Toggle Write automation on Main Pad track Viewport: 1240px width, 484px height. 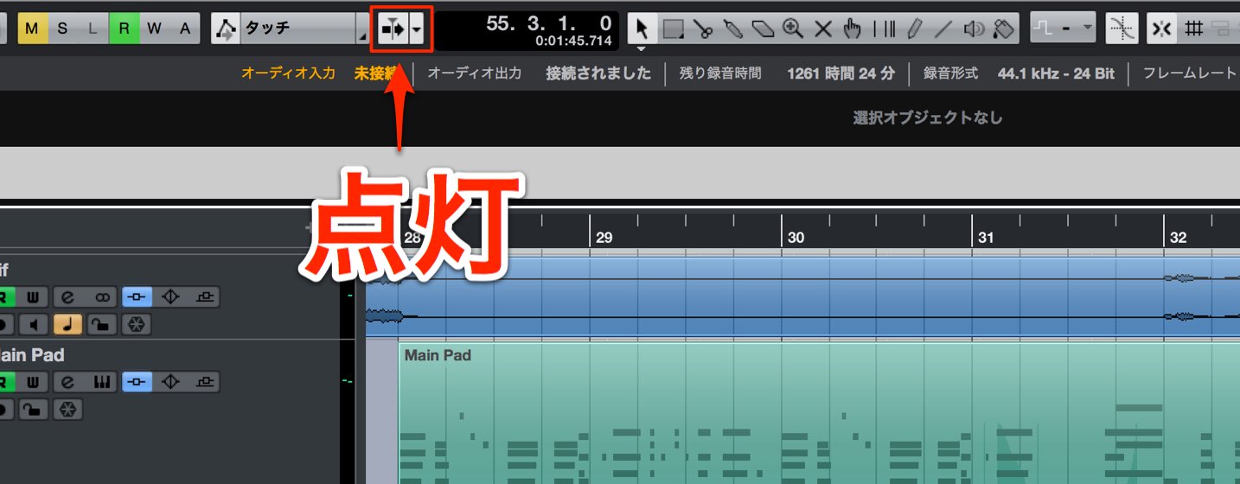point(32,382)
